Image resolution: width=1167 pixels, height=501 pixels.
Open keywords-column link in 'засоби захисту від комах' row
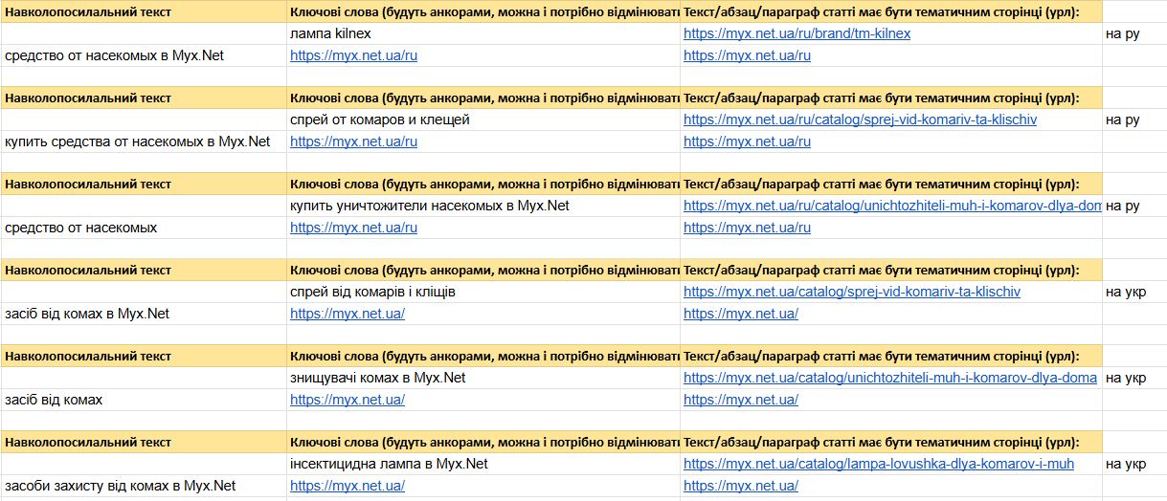click(x=348, y=486)
